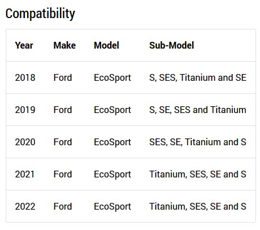Click the Compatibility heading
Image resolution: width=260 pixels, height=230 pixels.
40,14
